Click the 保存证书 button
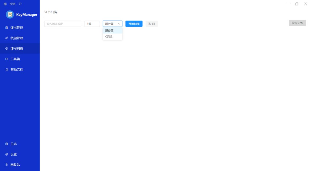Screen dimensions: 310x171 click(x=297, y=23)
